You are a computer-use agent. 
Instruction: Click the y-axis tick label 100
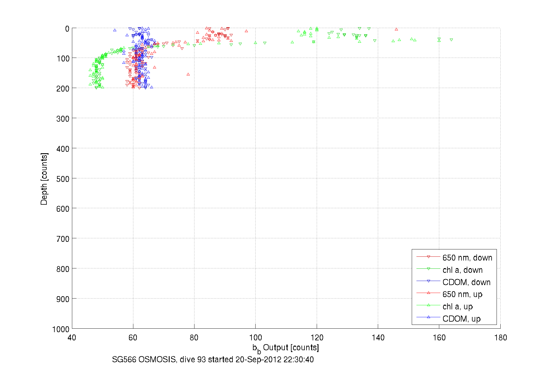pyautogui.click(x=63, y=58)
